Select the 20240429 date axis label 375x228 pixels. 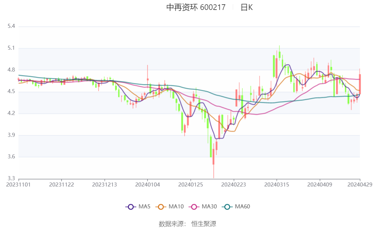pos(360,185)
